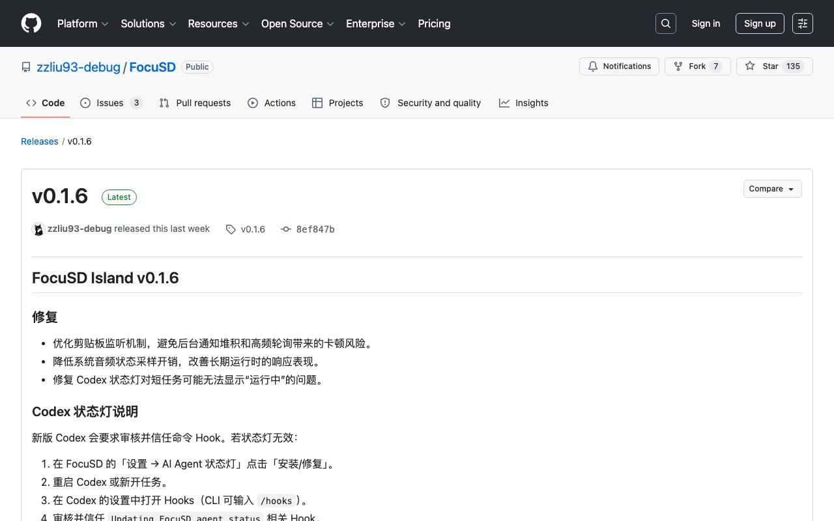834x521 pixels.
Task: Click the zzliu93-debug release author link
Action: (79, 229)
